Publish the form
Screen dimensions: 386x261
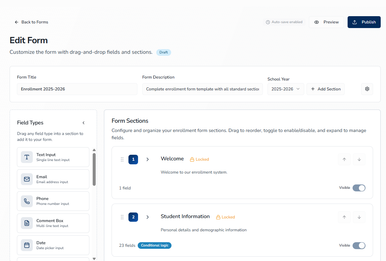point(364,22)
